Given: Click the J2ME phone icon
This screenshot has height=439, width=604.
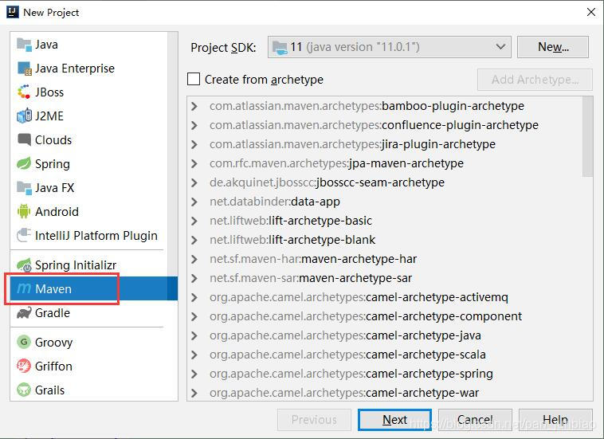Looking at the screenshot, I should click(24, 116).
